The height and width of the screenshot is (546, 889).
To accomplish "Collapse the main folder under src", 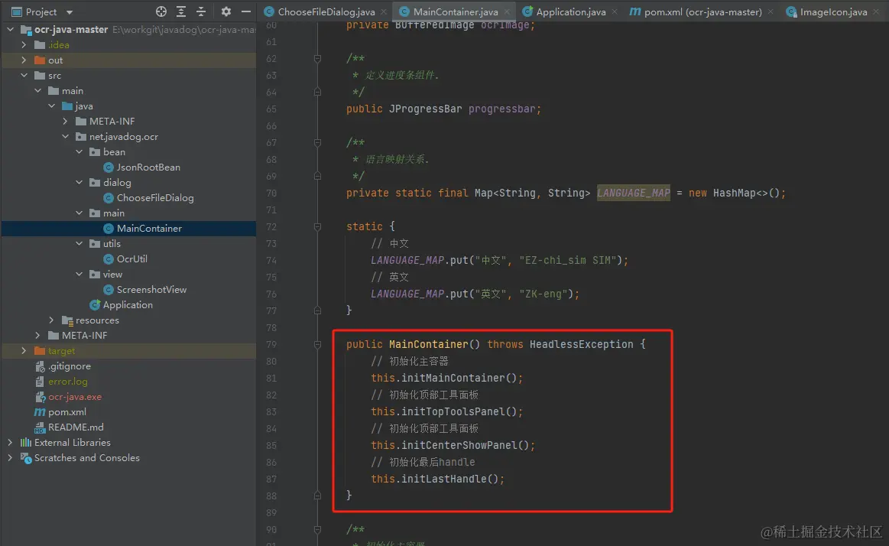I will point(37,90).
